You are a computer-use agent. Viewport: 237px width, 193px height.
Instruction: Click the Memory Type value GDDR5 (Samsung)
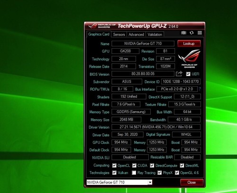tap(131, 112)
